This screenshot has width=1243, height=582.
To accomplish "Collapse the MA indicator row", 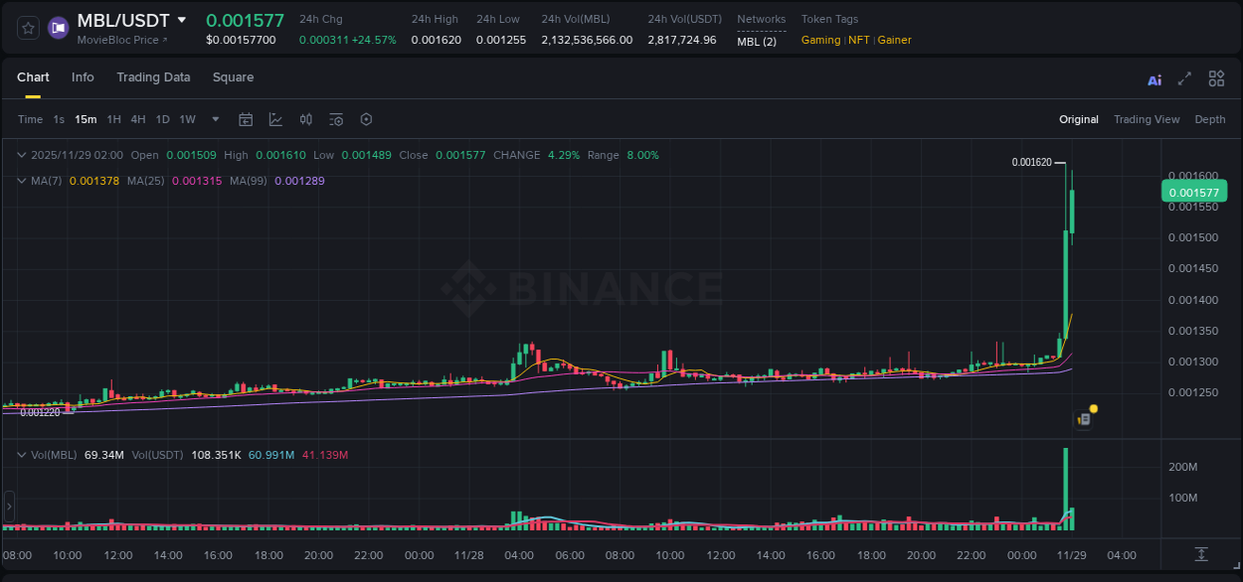I will tap(20, 181).
